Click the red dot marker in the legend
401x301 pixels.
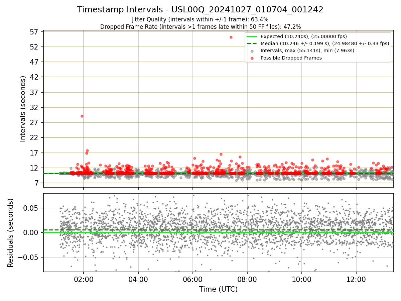(x=252, y=58)
